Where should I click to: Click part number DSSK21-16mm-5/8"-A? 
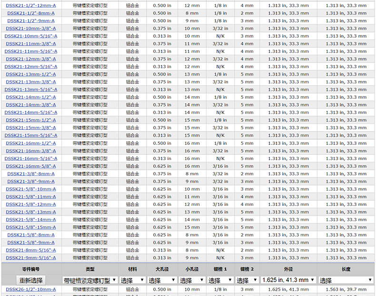point(31,166)
